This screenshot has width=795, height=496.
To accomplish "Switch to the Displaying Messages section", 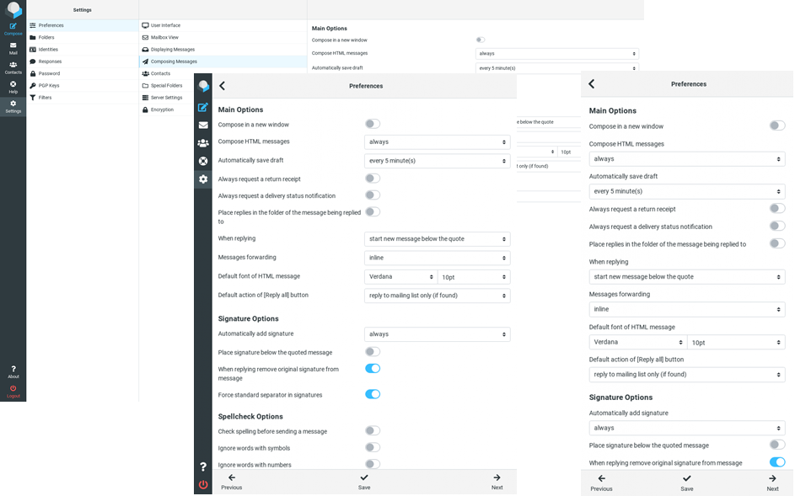I will point(172,50).
